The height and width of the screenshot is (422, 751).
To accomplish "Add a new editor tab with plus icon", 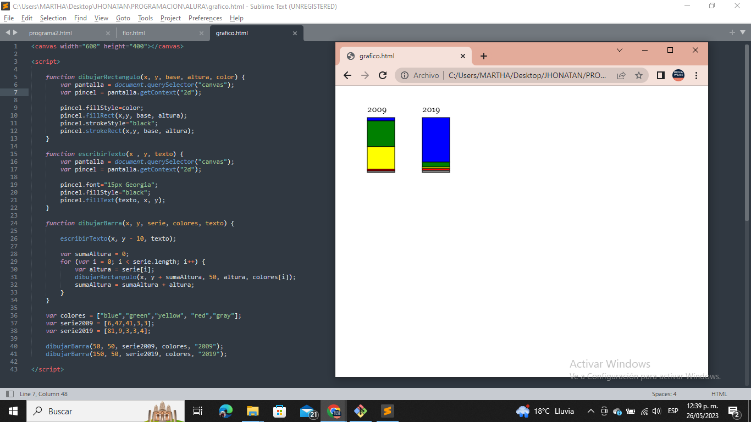I will (732, 33).
